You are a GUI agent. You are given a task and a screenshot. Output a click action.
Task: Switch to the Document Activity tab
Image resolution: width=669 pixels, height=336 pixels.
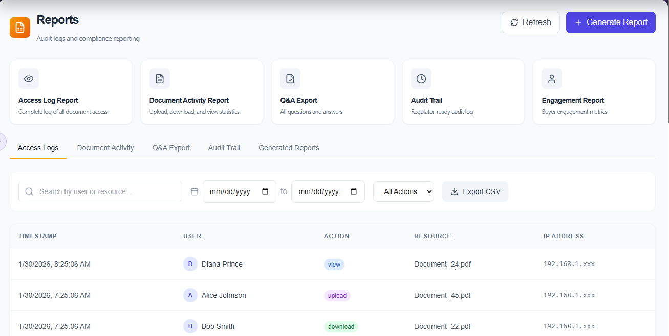[105, 148]
